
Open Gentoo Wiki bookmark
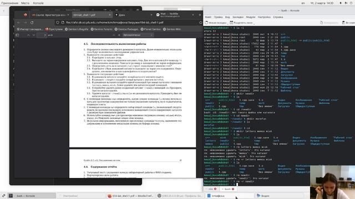(x=171, y=29)
